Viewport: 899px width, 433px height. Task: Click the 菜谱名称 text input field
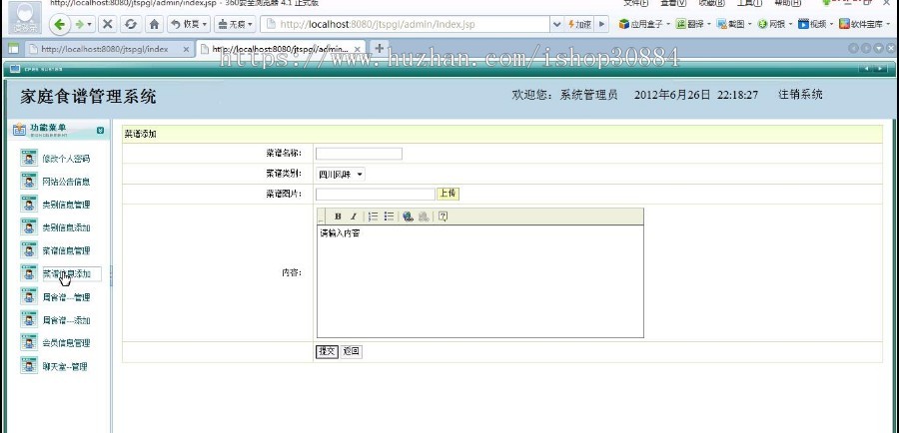coord(359,154)
